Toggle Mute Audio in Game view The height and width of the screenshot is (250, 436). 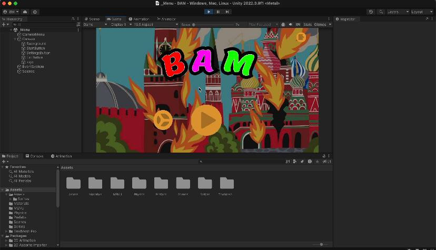tap(291, 24)
